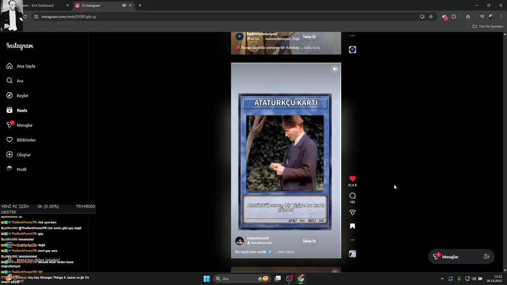This screenshot has width=507, height=285.
Task: Open bookmarks star list icon
Action: [x=468, y=17]
